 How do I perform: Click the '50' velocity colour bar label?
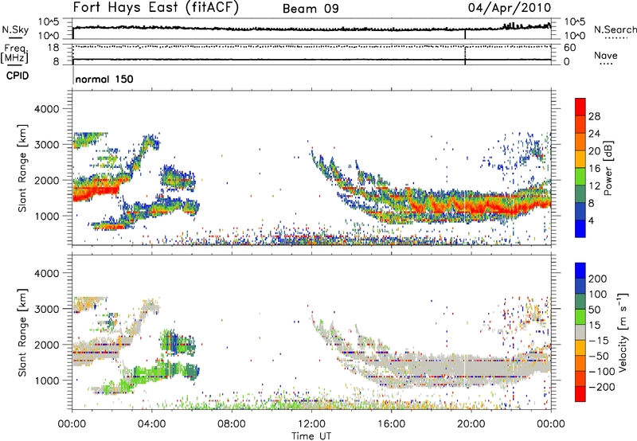(594, 310)
